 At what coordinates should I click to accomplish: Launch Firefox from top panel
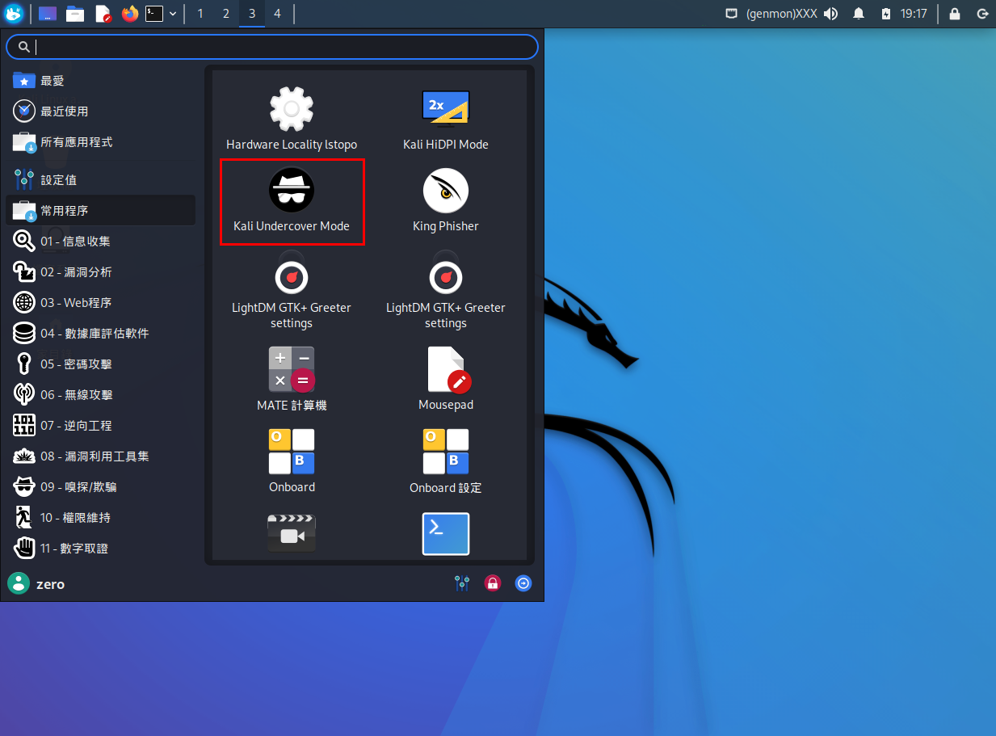[x=130, y=14]
